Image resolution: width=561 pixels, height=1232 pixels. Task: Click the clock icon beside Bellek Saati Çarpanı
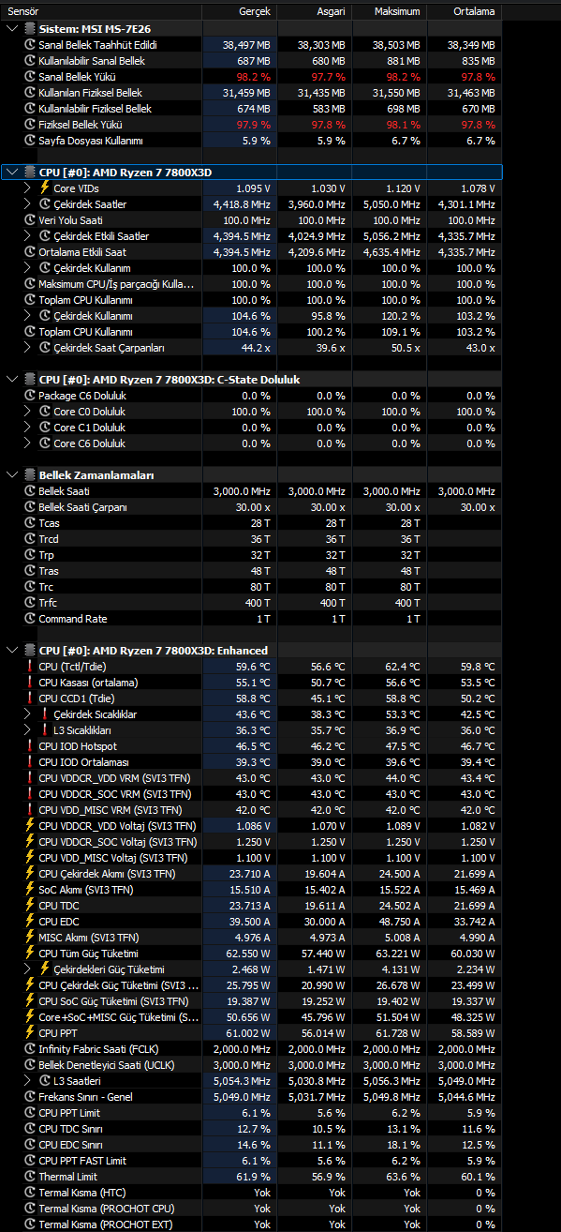(29, 507)
